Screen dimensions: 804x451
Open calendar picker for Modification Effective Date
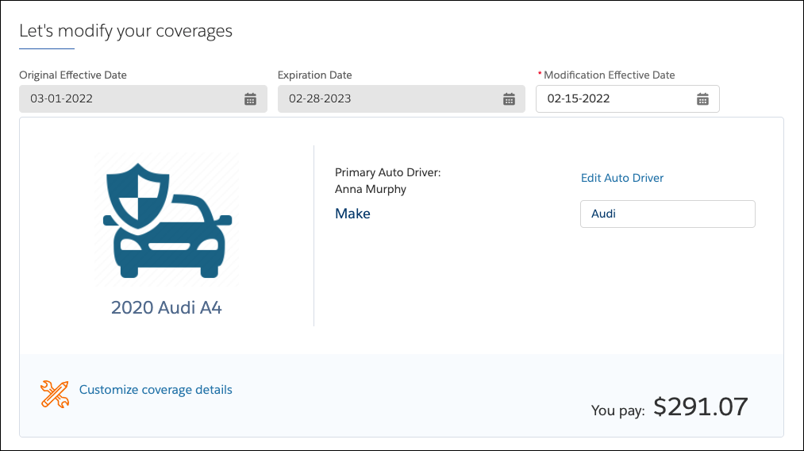(702, 99)
